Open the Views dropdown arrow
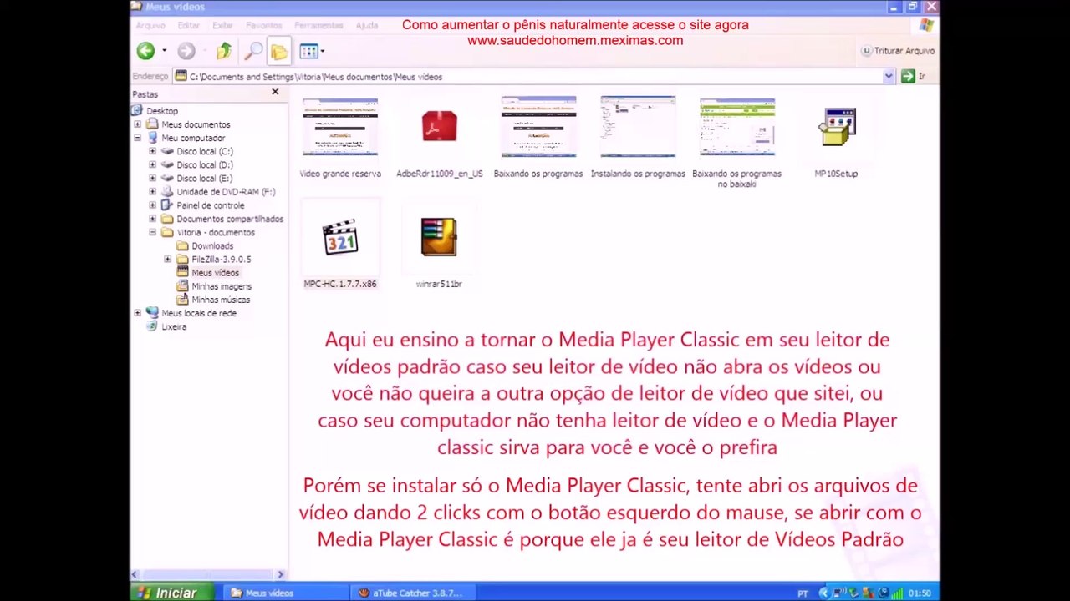The image size is (1070, 601). click(x=322, y=51)
